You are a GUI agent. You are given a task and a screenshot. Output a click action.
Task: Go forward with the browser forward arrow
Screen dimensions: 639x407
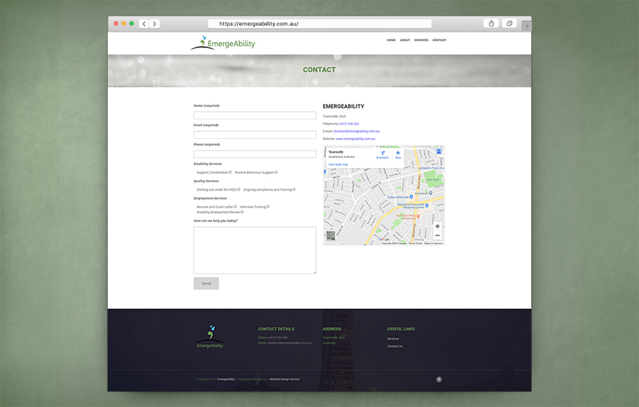click(154, 24)
